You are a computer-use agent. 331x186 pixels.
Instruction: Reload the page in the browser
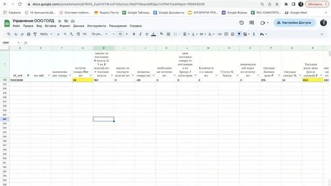coord(20,4)
